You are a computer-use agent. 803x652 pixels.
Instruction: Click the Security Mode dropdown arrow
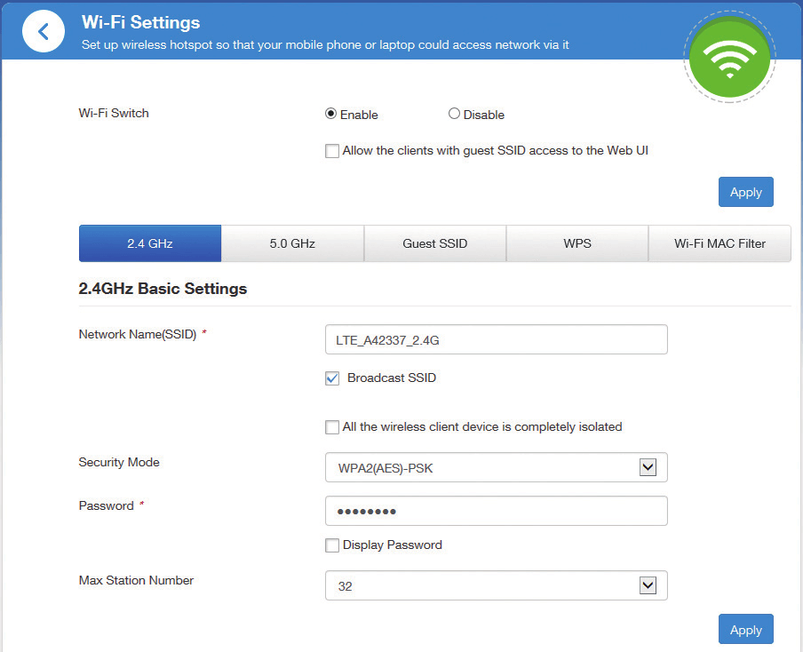point(648,467)
